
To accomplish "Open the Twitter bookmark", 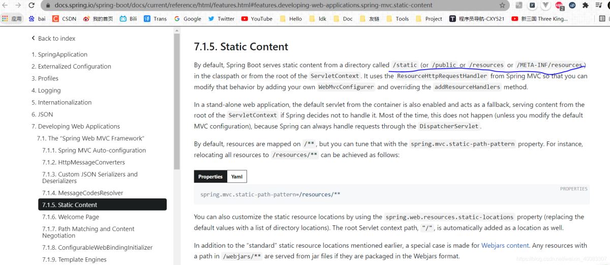I will click(221, 19).
